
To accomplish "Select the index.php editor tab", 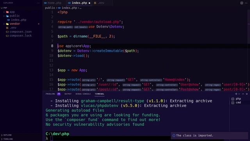I will coord(79,3).
